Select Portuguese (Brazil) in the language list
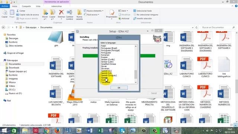This screenshot has width=238, height=134. click(109, 48)
